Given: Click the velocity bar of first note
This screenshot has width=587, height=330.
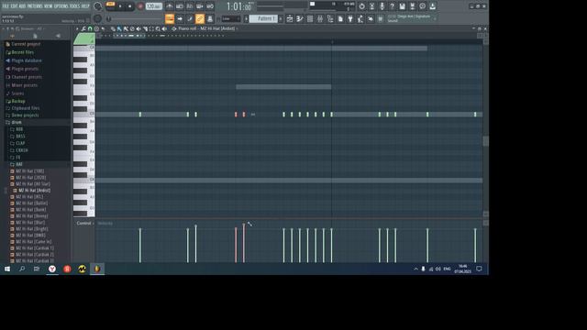Looking at the screenshot, I should tap(140, 245).
